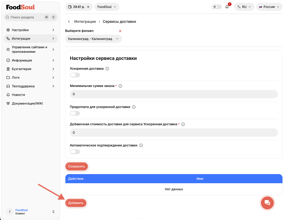Click info icon next to Предоплата для ускоренной доставки
Viewport: 285px width, 220px height.
[x=134, y=107]
